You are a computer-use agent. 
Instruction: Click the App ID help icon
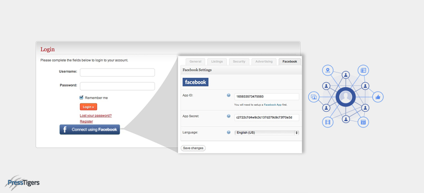[x=229, y=96]
